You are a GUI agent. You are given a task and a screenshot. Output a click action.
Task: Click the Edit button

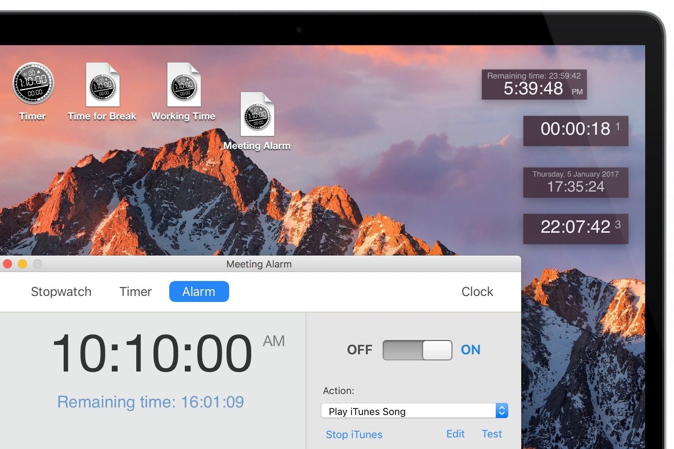tap(455, 434)
